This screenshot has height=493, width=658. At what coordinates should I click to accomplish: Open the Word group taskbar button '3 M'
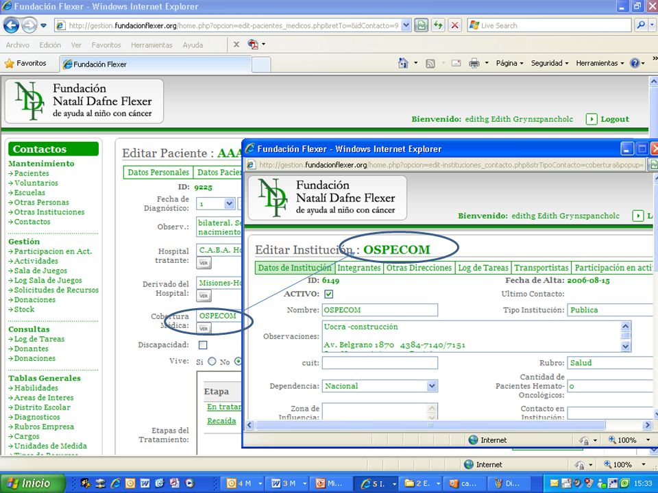coord(289,483)
